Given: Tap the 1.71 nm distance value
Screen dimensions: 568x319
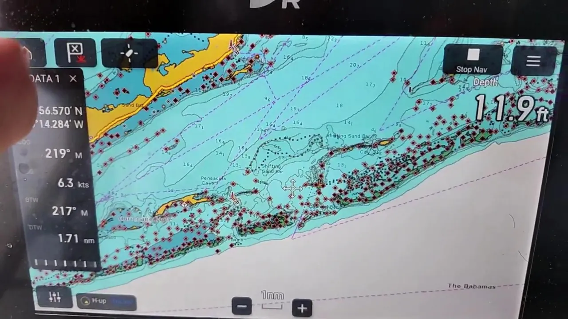Looking at the screenshot, I should coord(76,239).
